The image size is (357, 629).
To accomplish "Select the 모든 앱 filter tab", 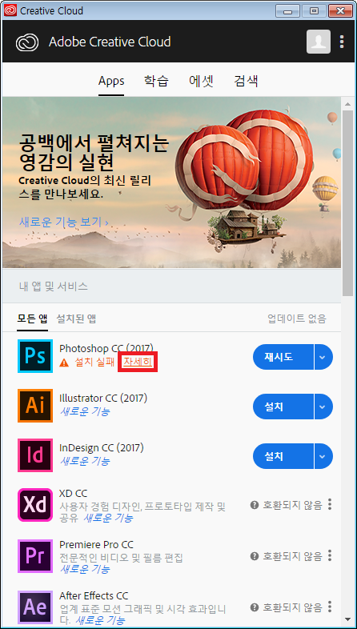I will 32,319.
